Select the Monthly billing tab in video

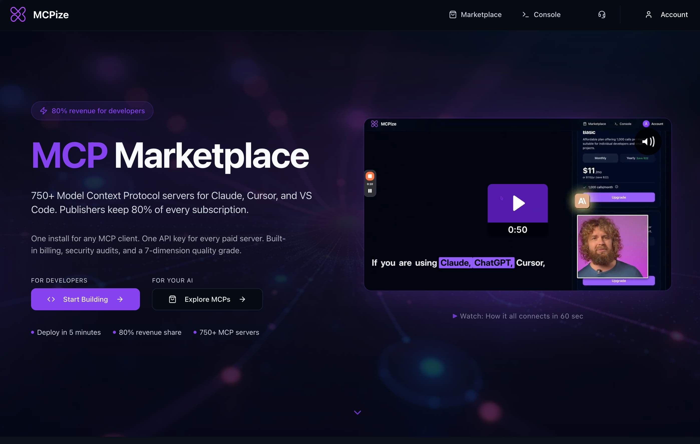click(x=600, y=158)
